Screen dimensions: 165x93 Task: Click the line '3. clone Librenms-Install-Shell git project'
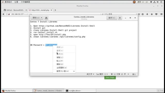[53, 30]
